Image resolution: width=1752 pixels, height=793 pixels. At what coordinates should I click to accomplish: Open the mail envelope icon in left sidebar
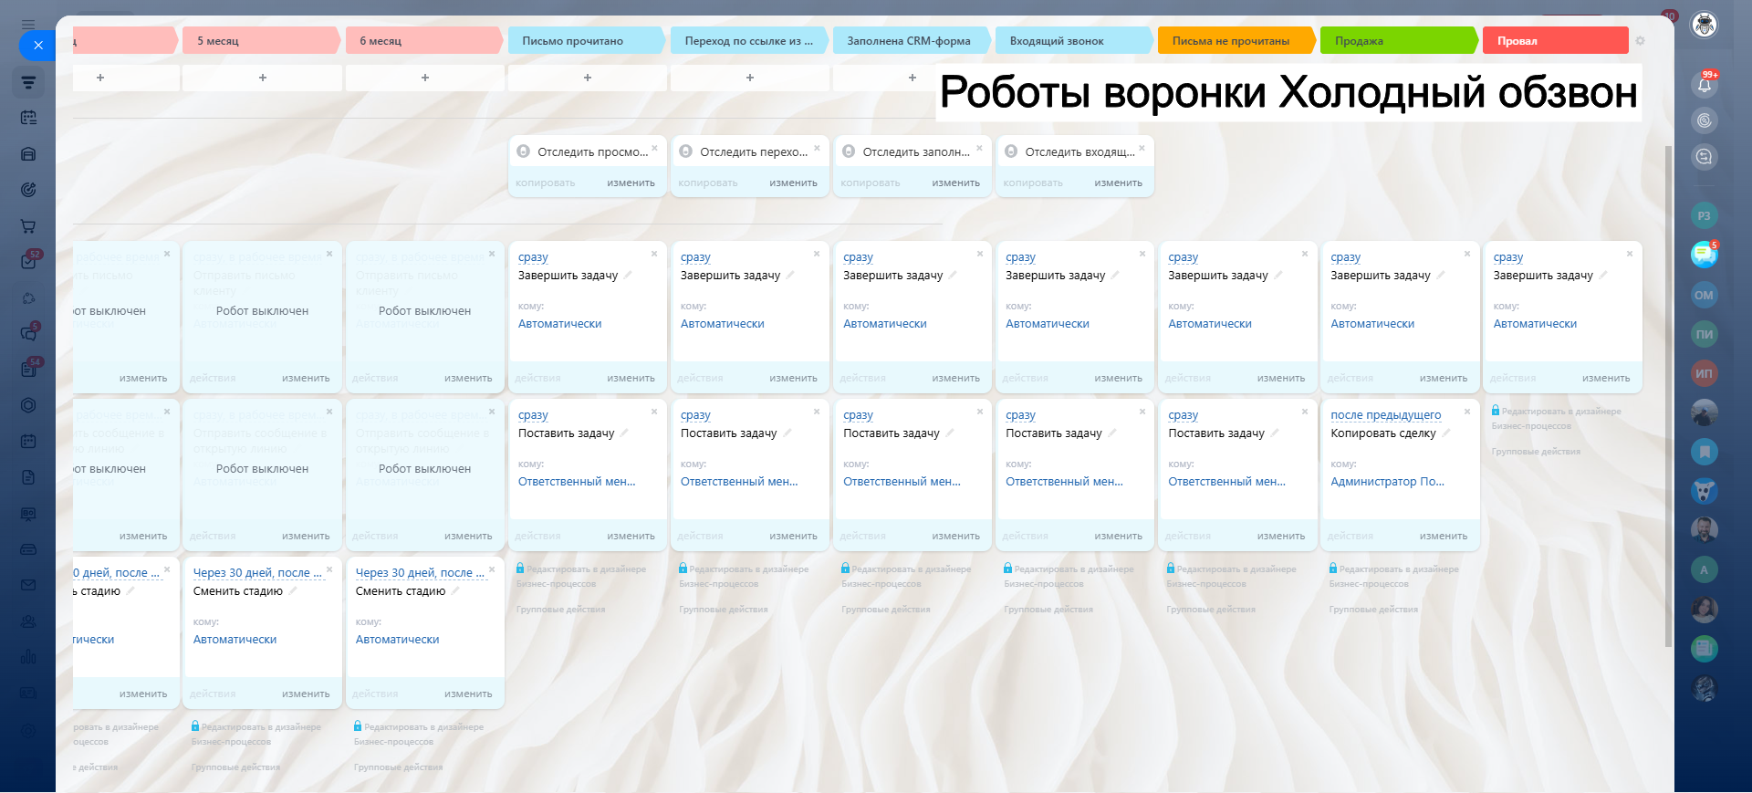coord(28,585)
